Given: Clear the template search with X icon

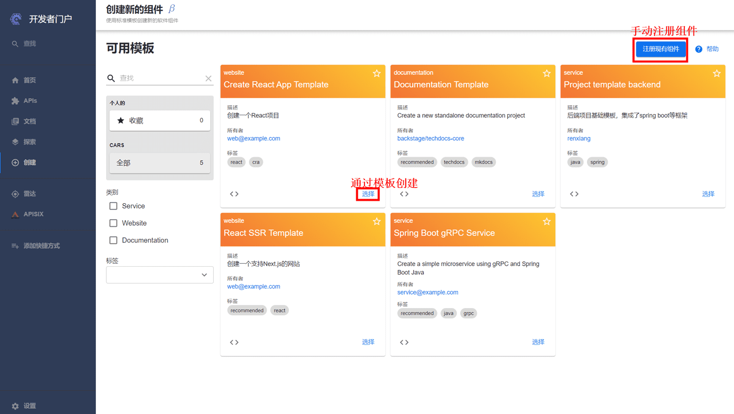Looking at the screenshot, I should 208,79.
